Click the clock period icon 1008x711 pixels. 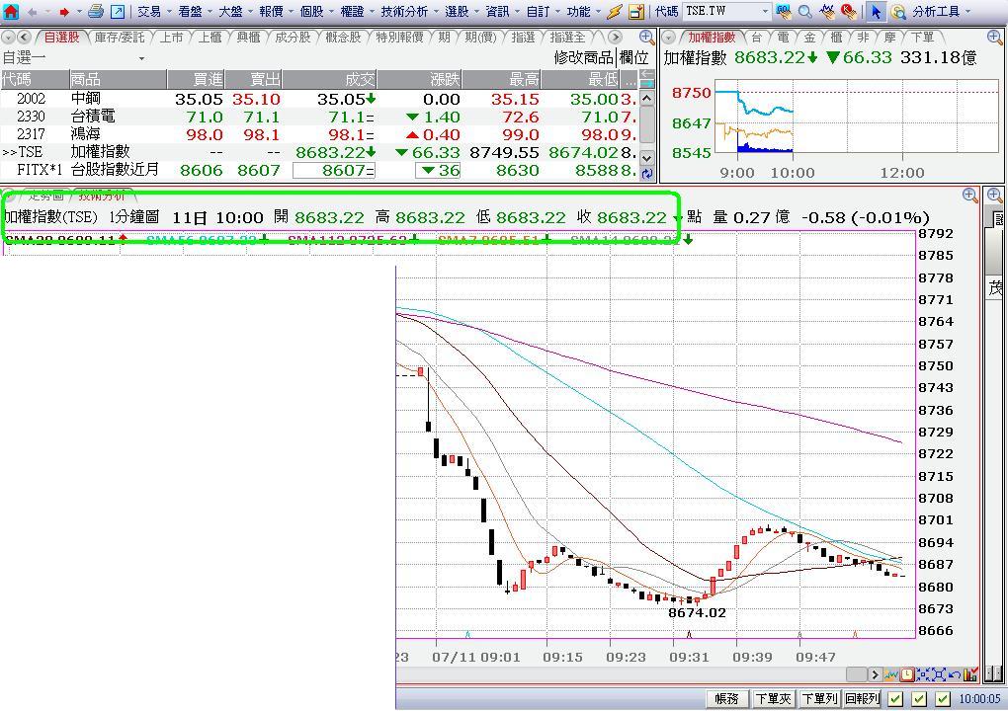pyautogui.click(x=907, y=674)
